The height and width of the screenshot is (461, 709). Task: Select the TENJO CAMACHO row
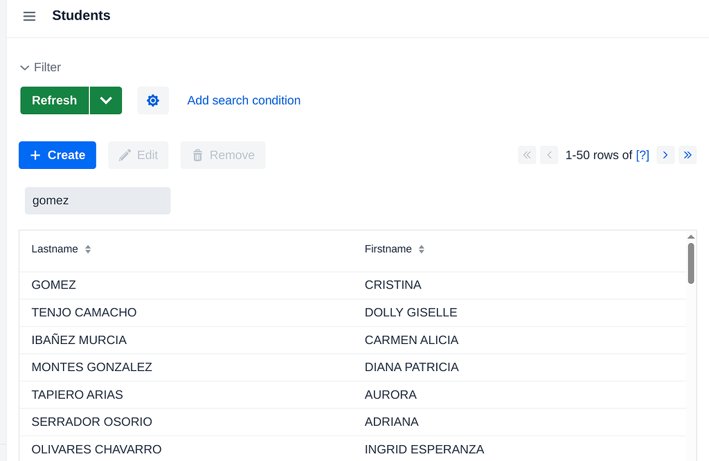(x=352, y=313)
